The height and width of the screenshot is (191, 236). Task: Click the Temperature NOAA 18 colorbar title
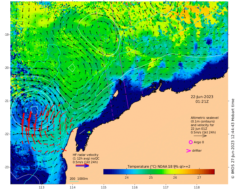[x=159, y=167]
